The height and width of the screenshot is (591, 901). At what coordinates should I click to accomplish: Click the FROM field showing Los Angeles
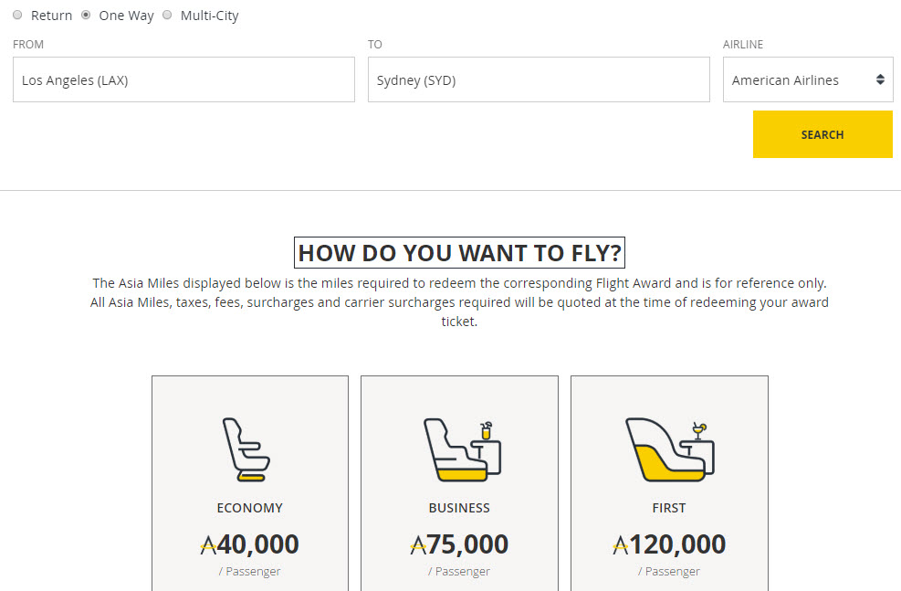[183, 79]
